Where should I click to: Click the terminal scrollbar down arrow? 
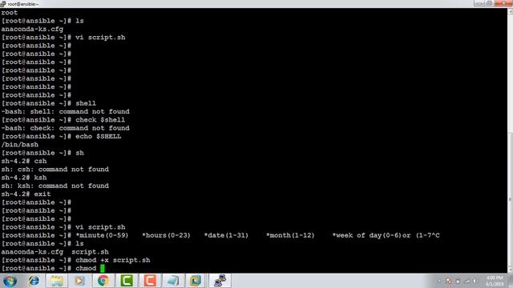pos(510,270)
